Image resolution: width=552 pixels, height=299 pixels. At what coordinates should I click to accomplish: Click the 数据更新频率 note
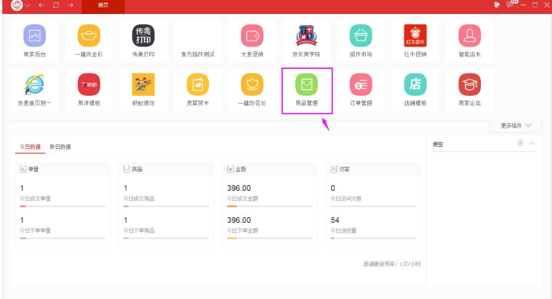(x=392, y=264)
